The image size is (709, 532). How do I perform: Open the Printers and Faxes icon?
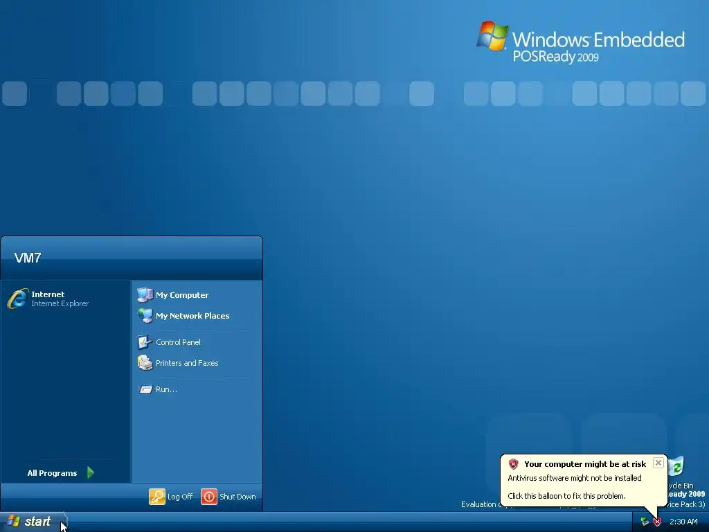145,363
